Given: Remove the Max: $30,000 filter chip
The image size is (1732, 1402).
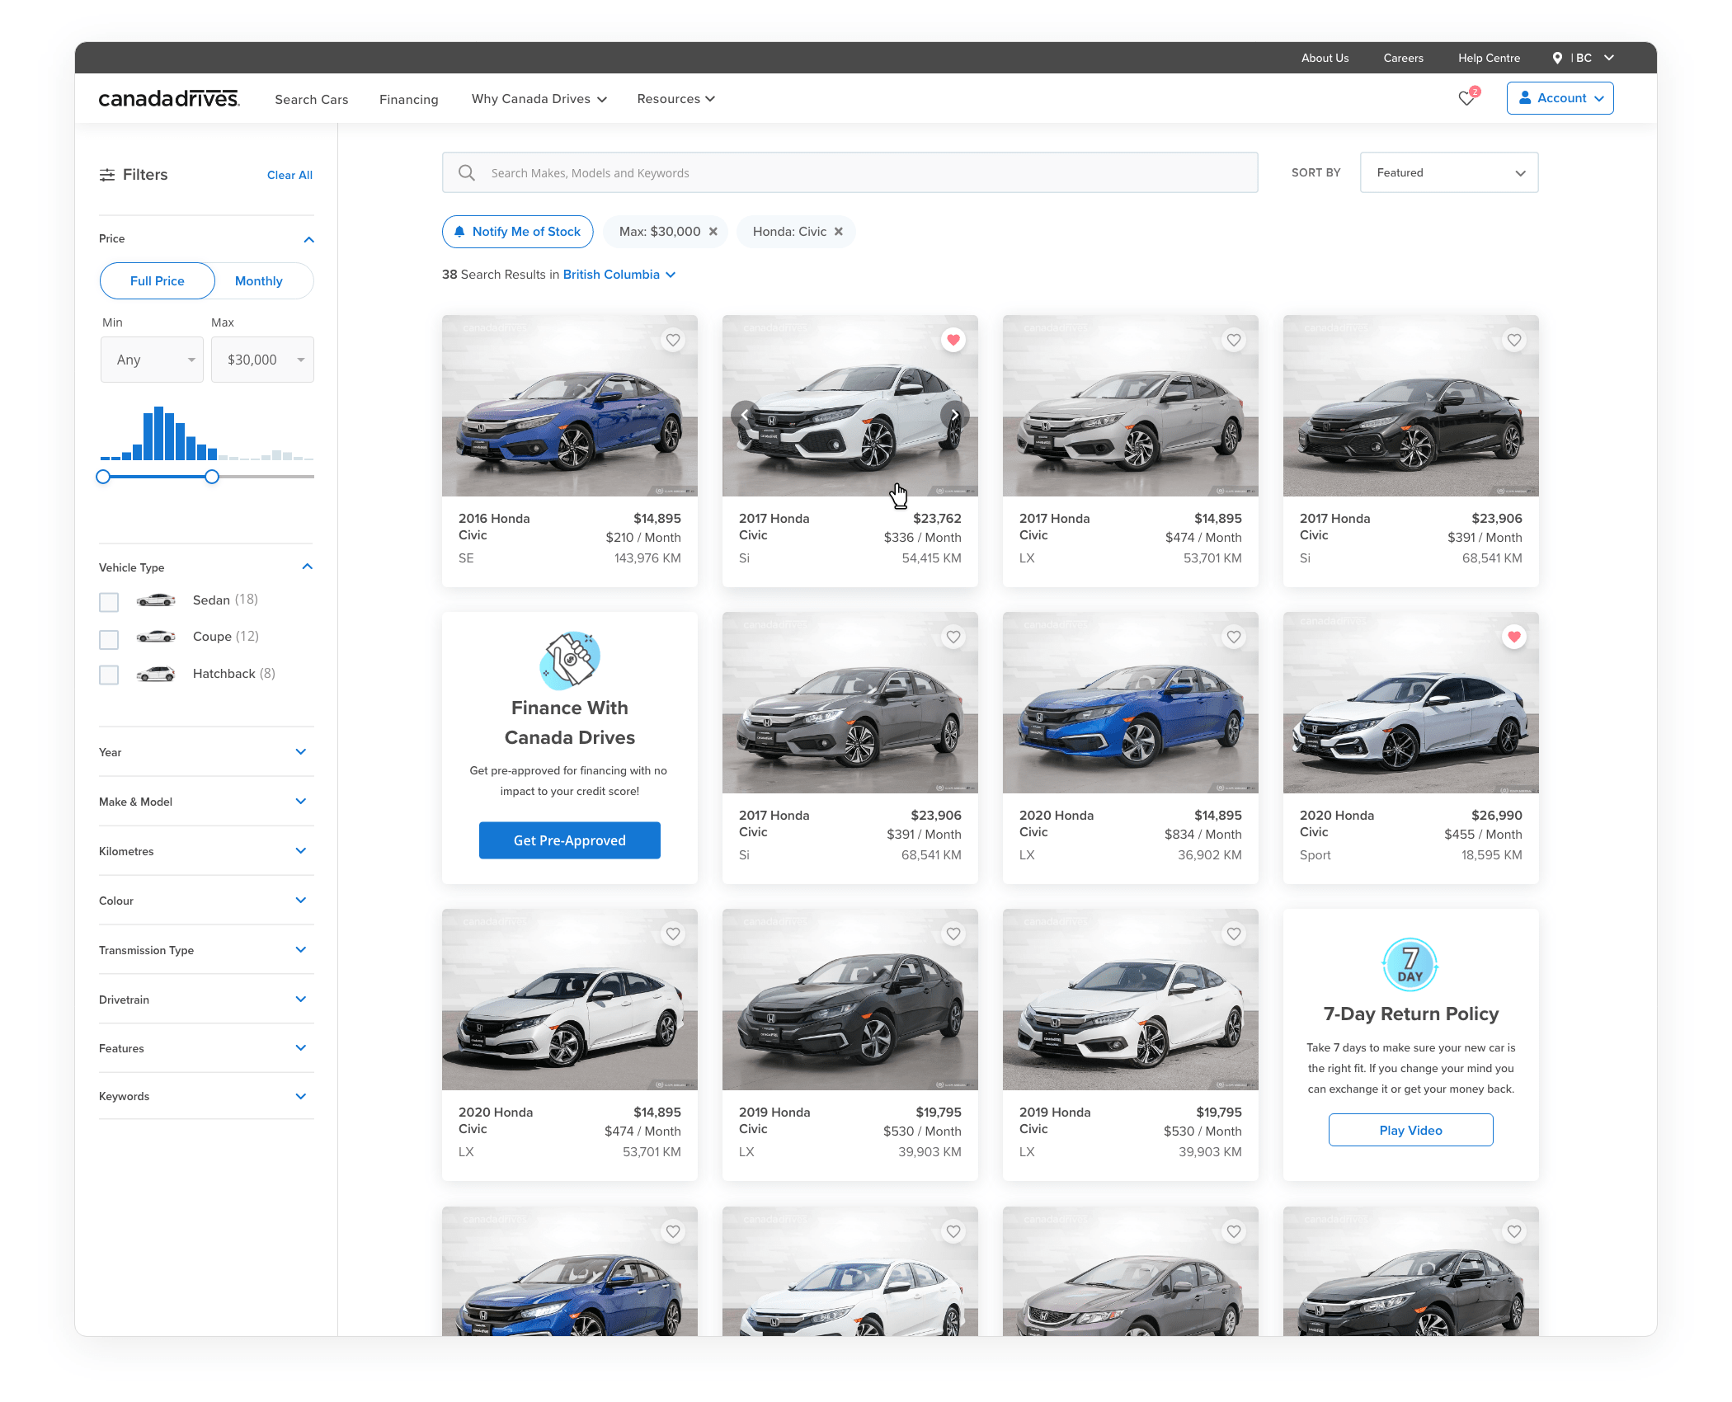Looking at the screenshot, I should click(713, 232).
